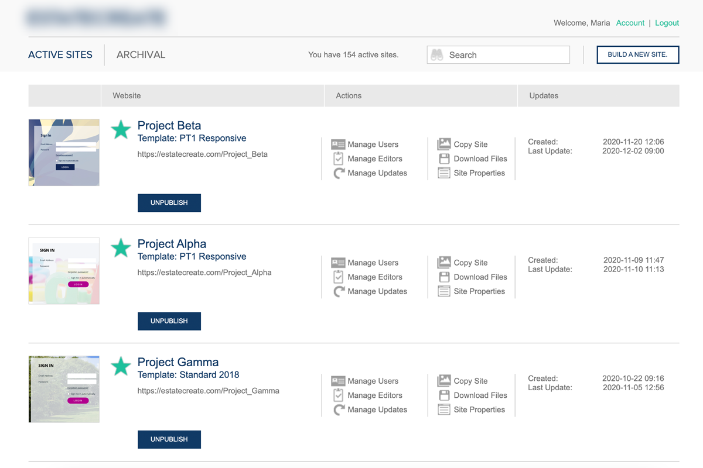
Task: Switch to the Archival tab
Action: tap(141, 54)
